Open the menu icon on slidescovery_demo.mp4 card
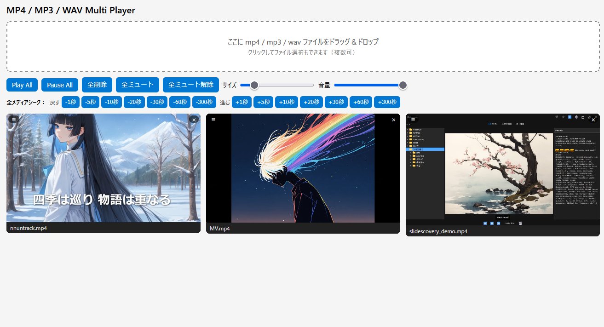The width and height of the screenshot is (604, 327). 414,119
